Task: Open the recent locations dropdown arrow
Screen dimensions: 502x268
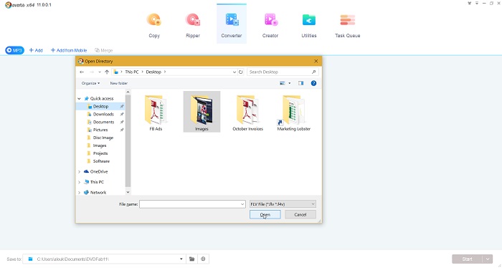Action: coord(100,72)
